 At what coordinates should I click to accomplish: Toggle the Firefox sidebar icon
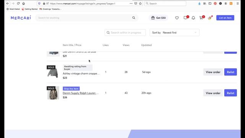pos(210,3)
